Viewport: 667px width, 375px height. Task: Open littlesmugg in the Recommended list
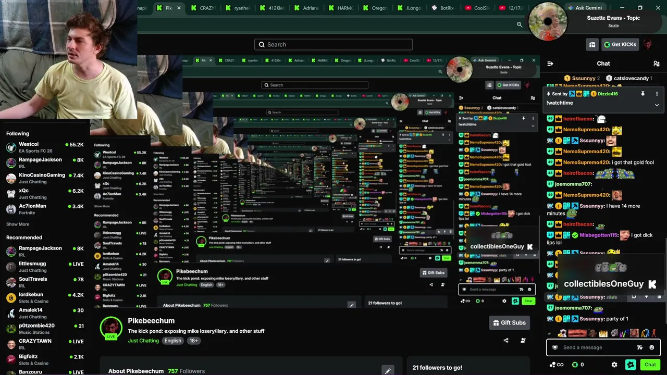pos(45,267)
